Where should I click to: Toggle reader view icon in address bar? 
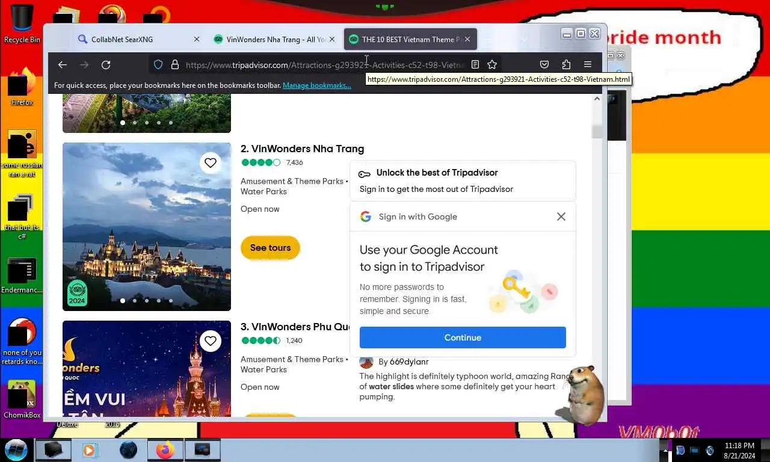click(475, 64)
